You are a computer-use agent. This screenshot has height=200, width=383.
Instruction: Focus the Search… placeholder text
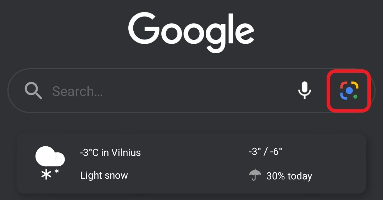pyautogui.click(x=77, y=91)
